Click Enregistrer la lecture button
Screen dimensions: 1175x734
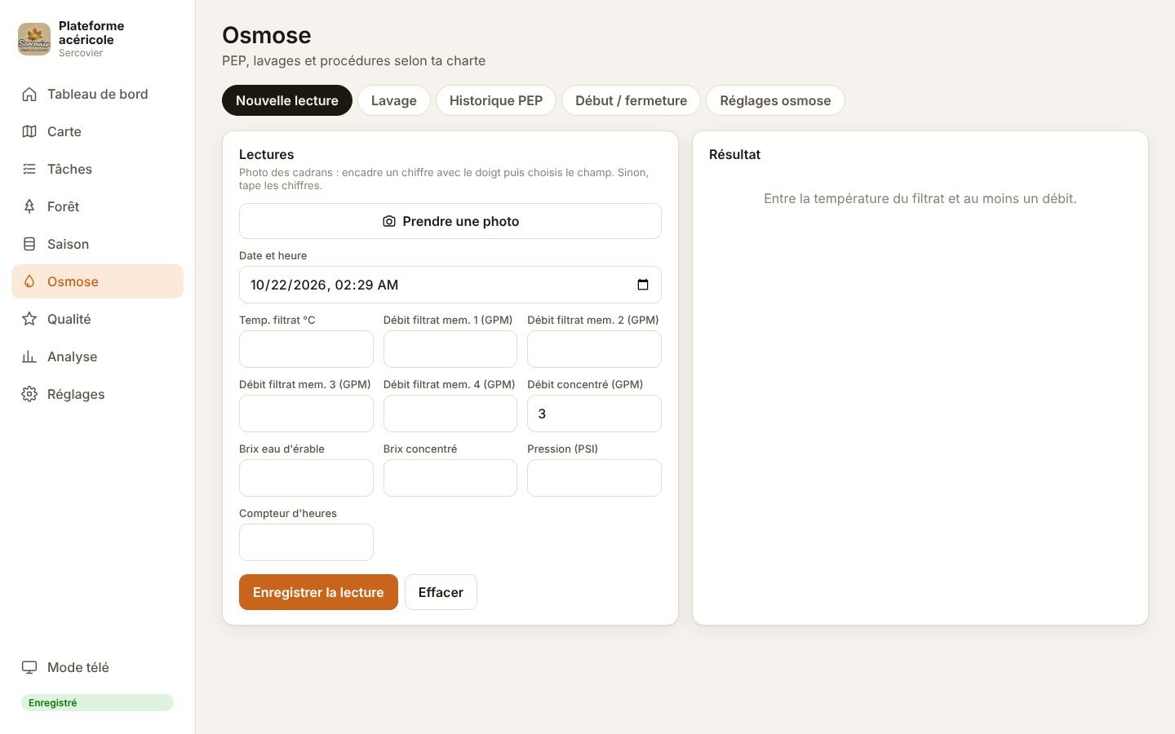coord(318,592)
